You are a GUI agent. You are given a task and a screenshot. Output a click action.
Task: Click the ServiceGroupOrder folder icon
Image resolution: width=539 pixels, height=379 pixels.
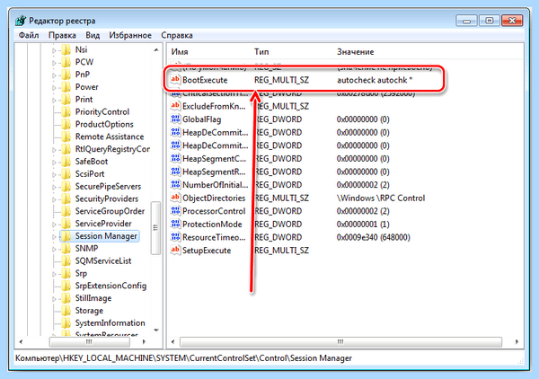point(66,211)
